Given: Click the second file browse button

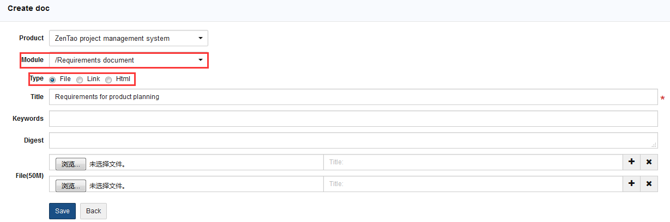Looking at the screenshot, I should tap(71, 186).
